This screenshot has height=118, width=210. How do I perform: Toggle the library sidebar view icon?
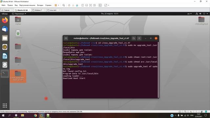pos(83,5)
